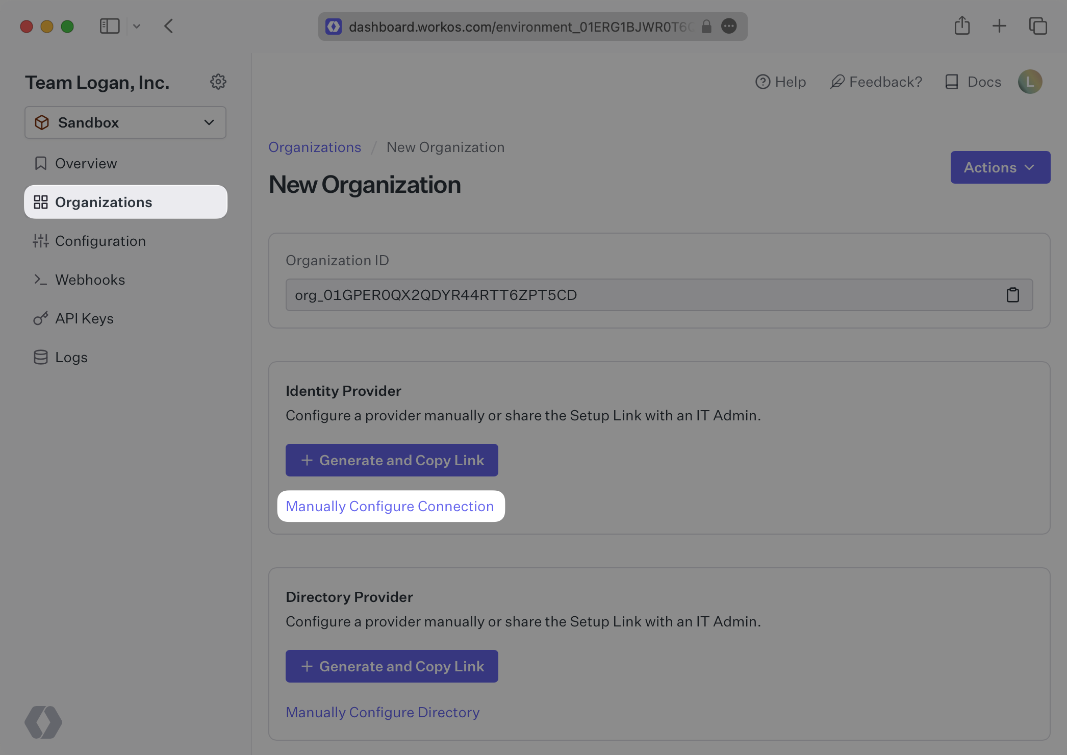Open the Actions dropdown button
This screenshot has width=1067, height=755.
1000,167
